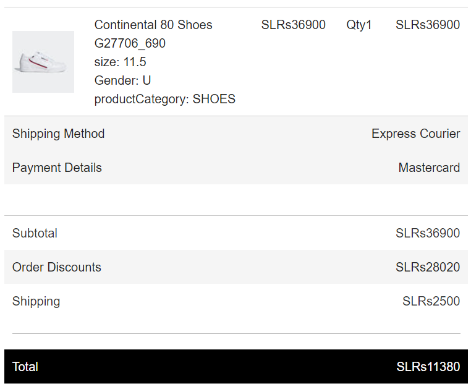Click the unit price SLRs36900 next to Qty1
Viewport: 471px width, 389px height.
[293, 25]
